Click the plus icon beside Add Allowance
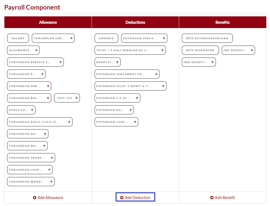 [x=35, y=198]
